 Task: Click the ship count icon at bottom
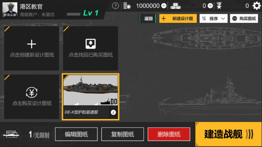pyautogui.click(x=11, y=134)
